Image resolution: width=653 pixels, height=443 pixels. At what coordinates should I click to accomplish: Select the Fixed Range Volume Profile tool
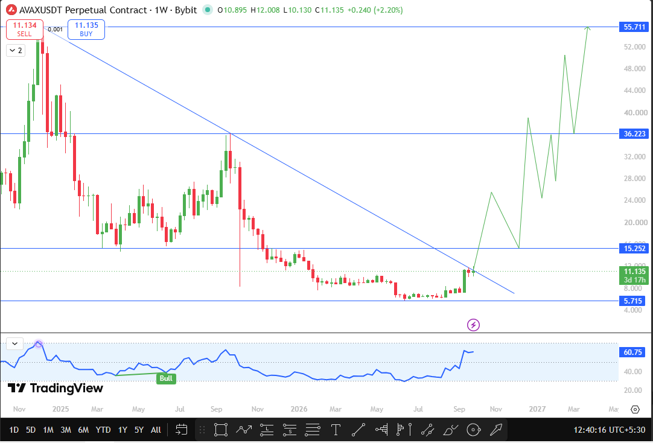[x=381, y=430]
